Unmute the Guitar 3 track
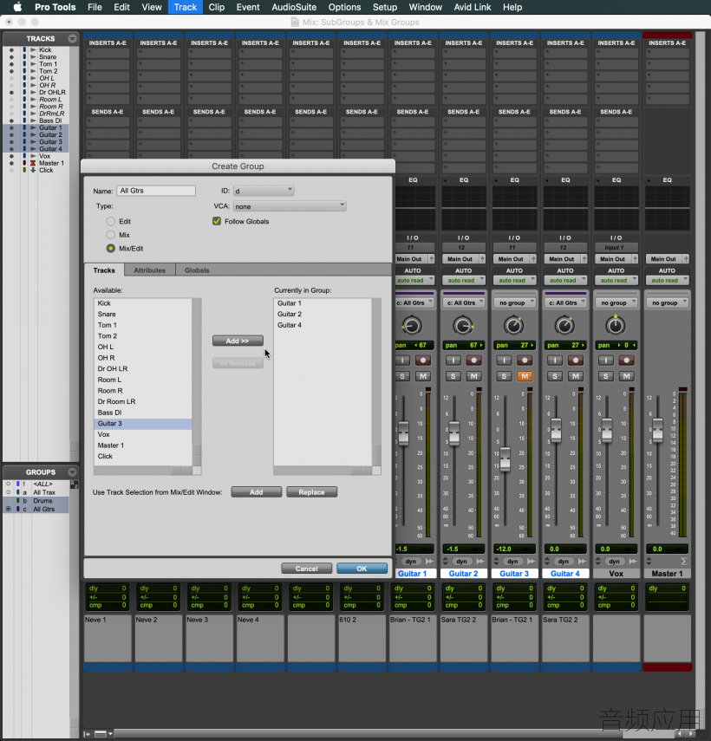Viewport: 711px width, 741px height. coord(525,376)
